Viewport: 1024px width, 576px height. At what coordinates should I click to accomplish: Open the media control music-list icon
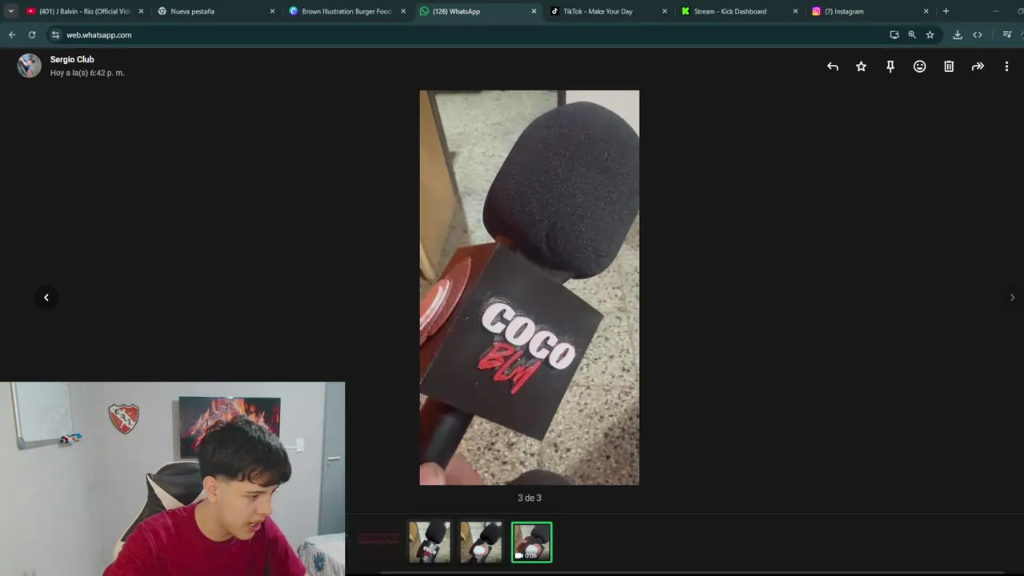tap(1007, 34)
